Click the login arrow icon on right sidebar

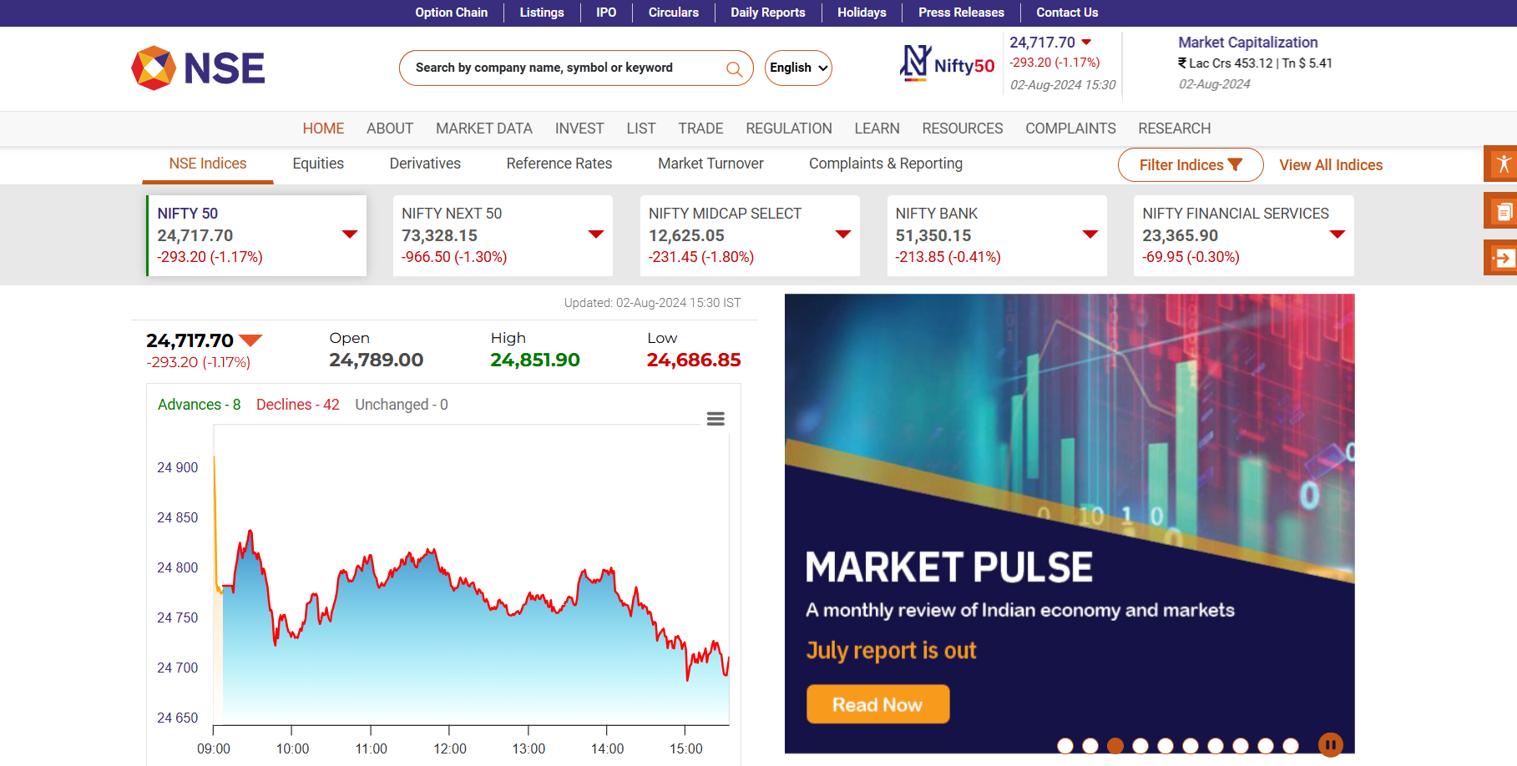(1503, 258)
